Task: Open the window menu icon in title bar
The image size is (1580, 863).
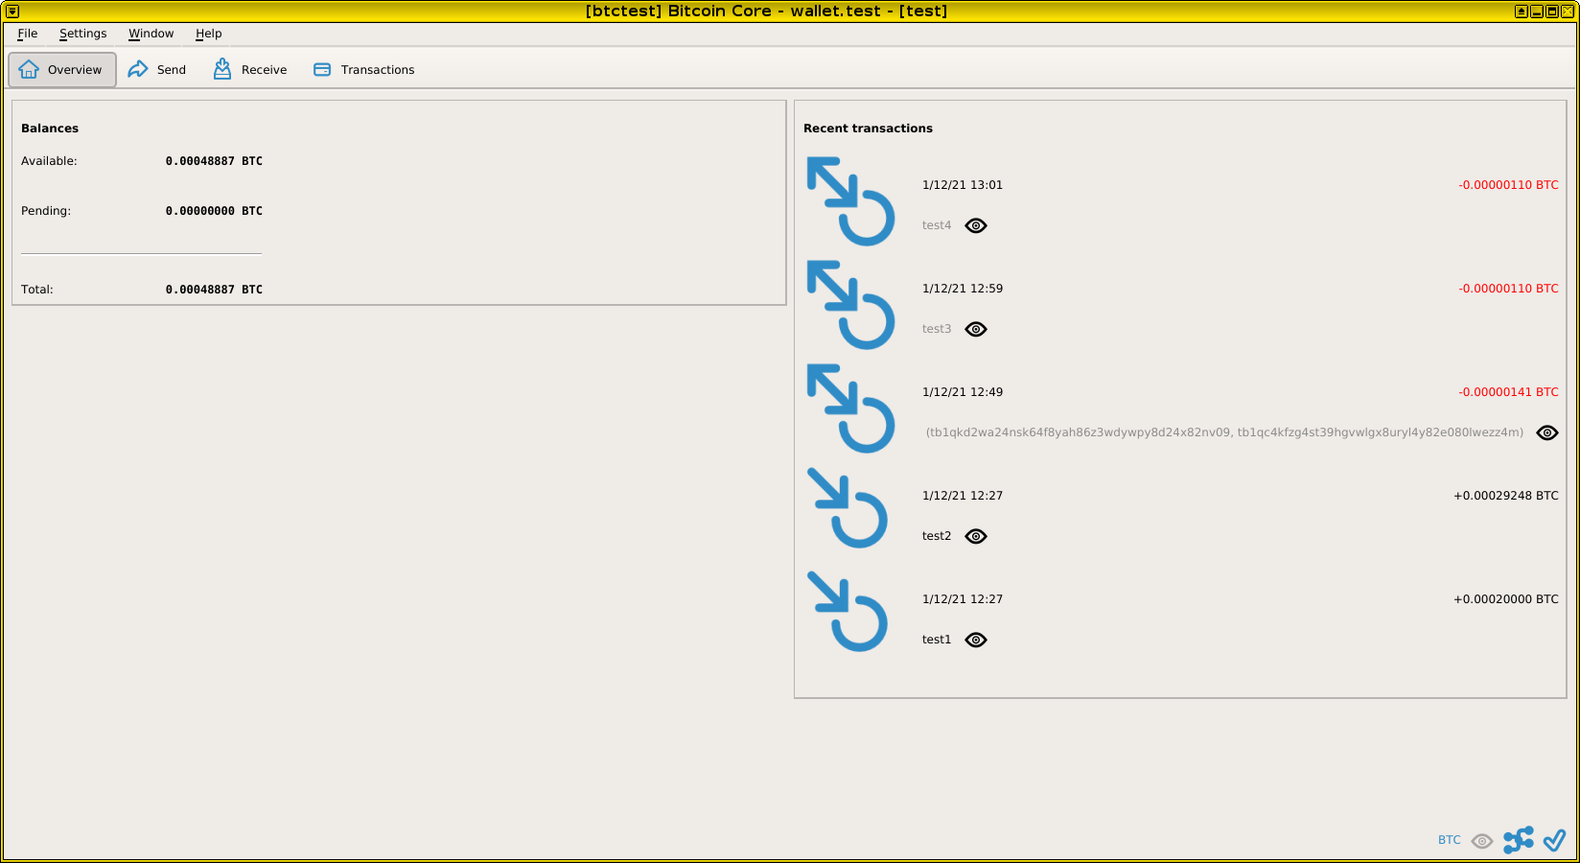Action: pyautogui.click(x=12, y=12)
